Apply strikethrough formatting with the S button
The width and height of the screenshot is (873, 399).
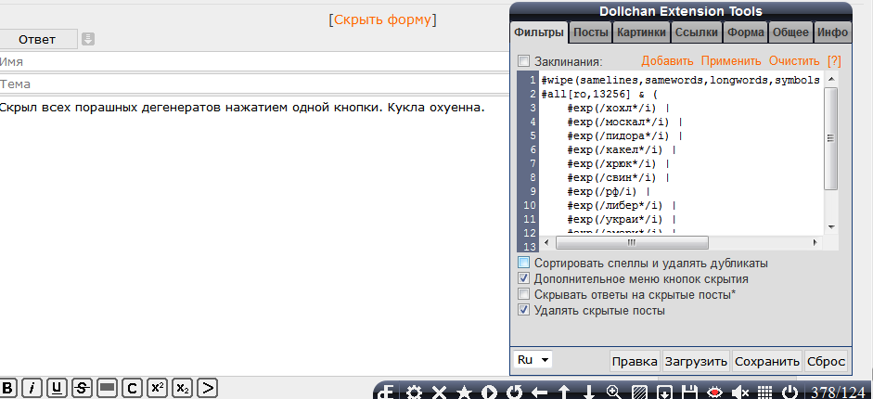point(83,388)
